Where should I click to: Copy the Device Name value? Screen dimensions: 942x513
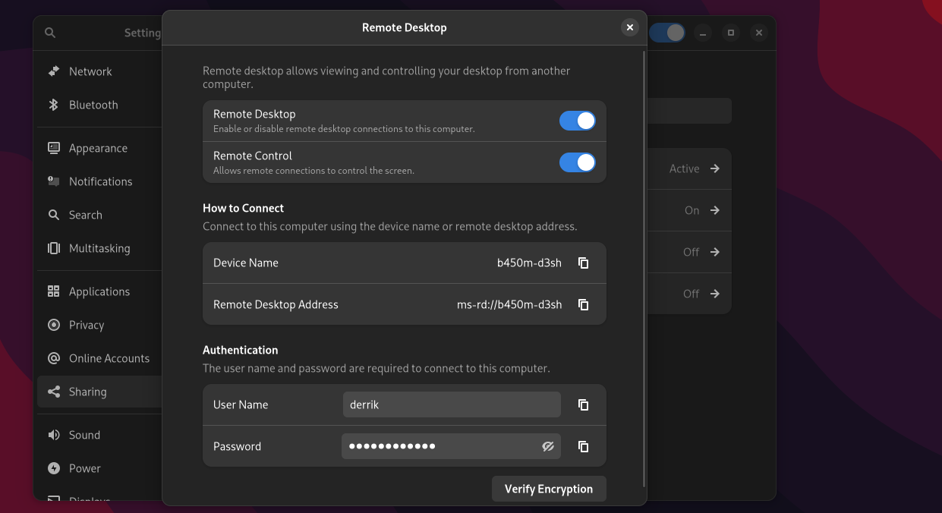coord(583,263)
